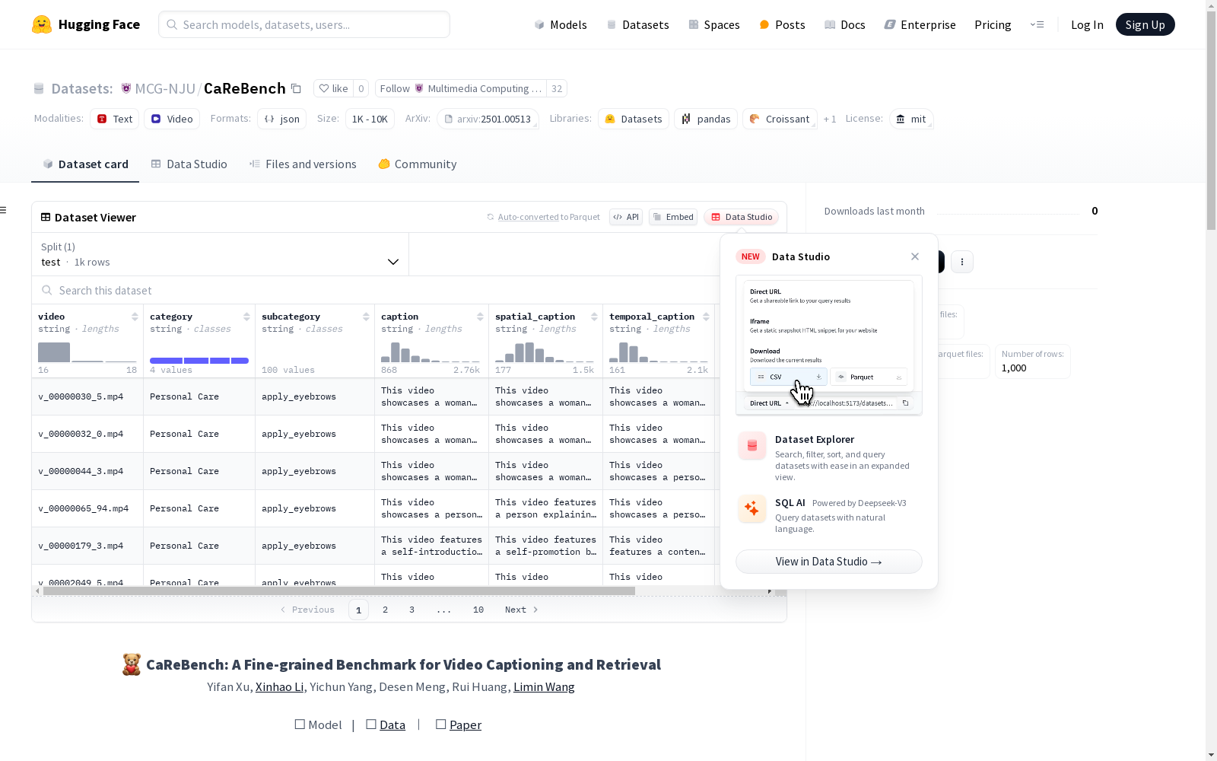Click the MCG-NJU organization avatar icon
Screen dimensions: 1217x761
coord(126,88)
